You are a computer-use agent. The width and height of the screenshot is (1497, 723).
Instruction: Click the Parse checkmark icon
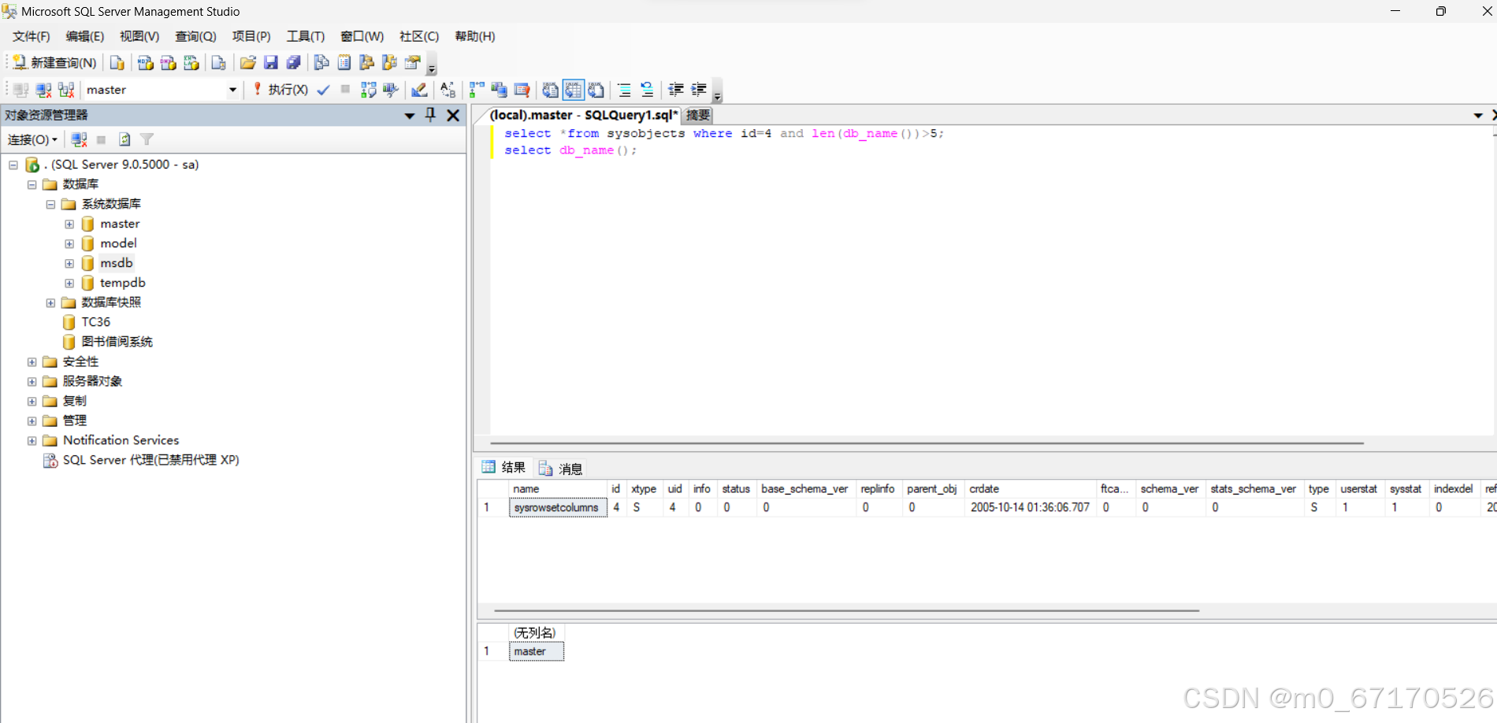coord(323,90)
